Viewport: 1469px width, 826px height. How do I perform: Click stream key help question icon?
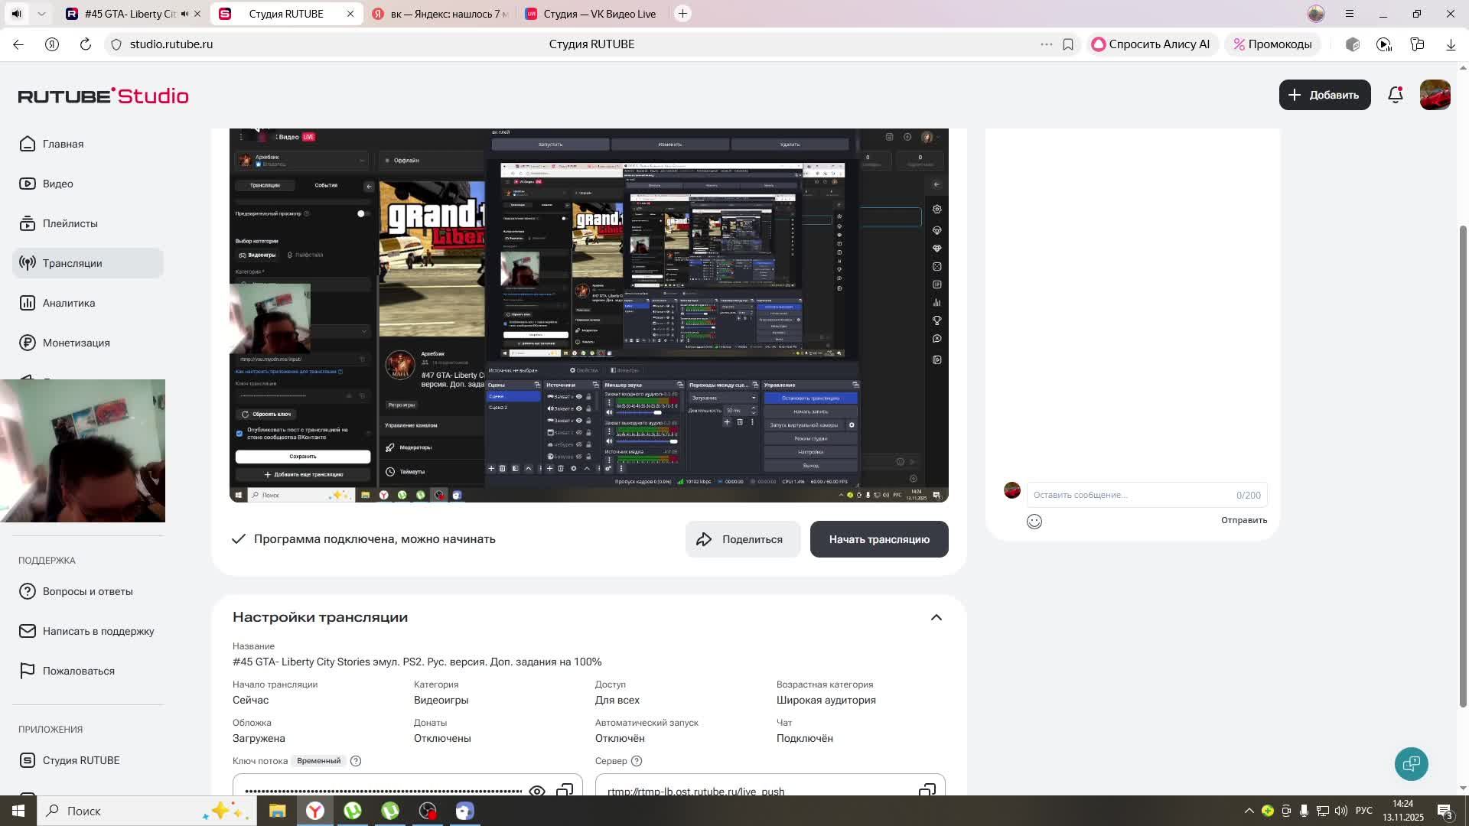pos(356,761)
